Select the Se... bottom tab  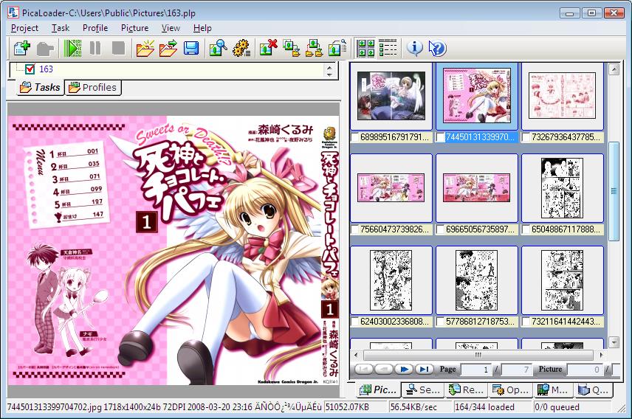pyautogui.click(x=423, y=389)
